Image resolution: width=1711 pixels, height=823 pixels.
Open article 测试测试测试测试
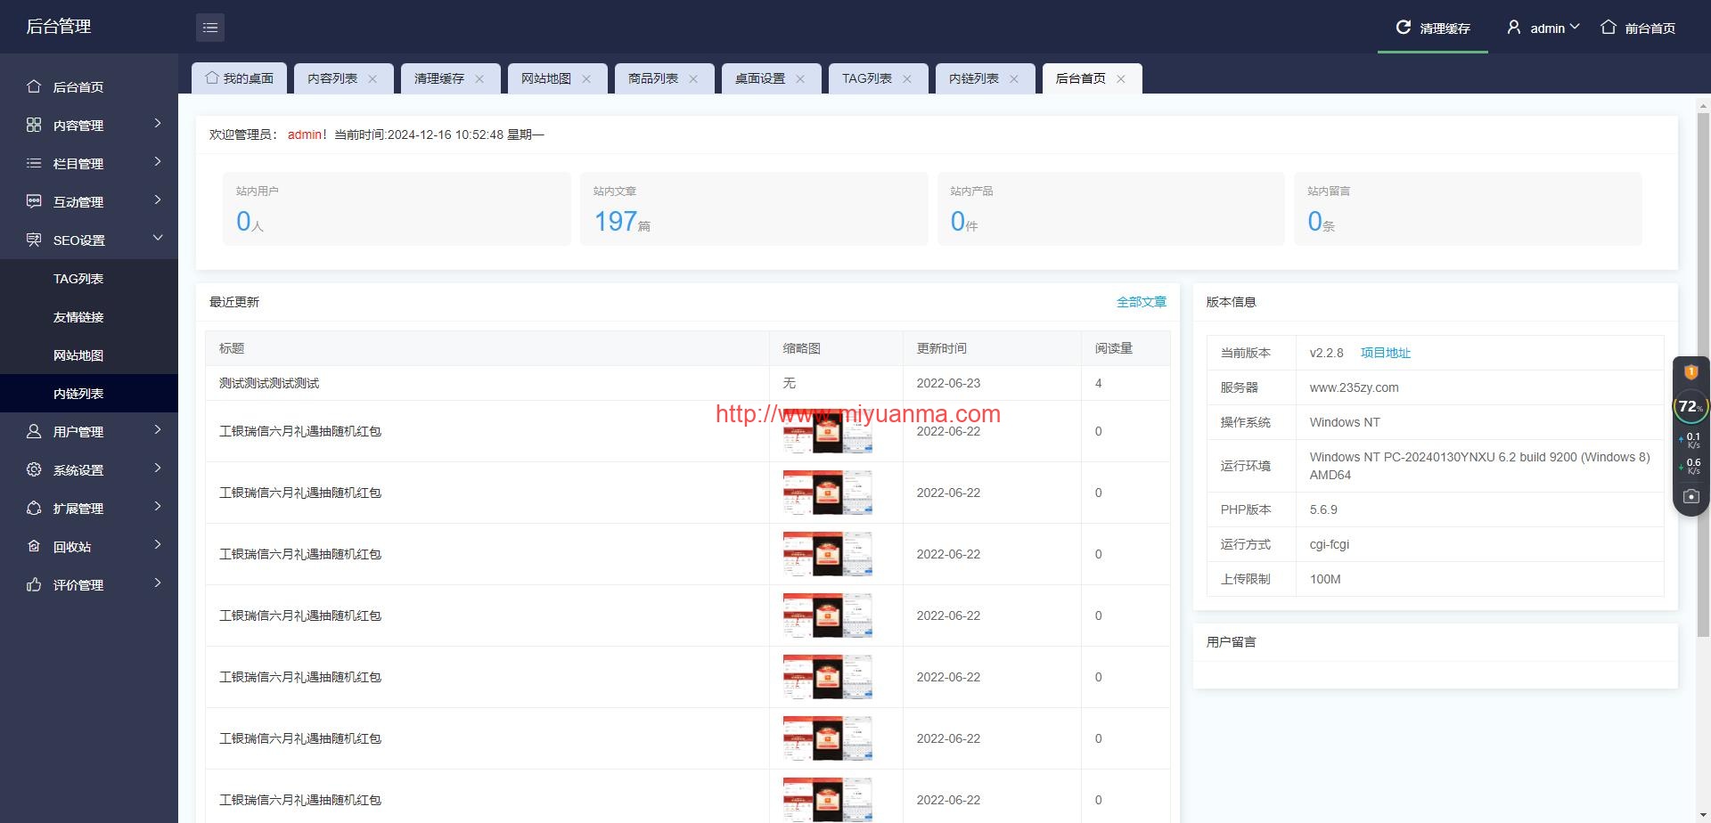click(x=269, y=383)
